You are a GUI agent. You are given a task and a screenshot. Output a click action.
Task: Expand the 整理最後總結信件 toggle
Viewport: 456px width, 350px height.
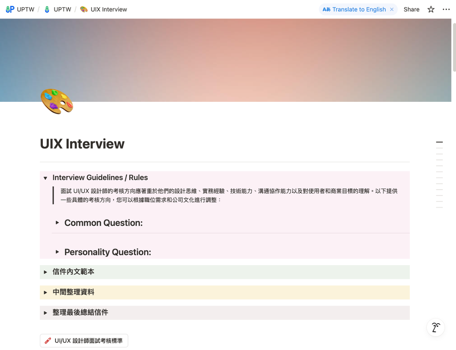(45, 312)
